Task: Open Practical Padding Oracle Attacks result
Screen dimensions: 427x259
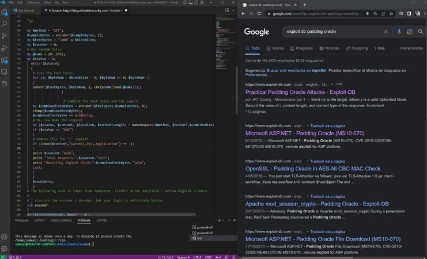Action: pos(300,92)
